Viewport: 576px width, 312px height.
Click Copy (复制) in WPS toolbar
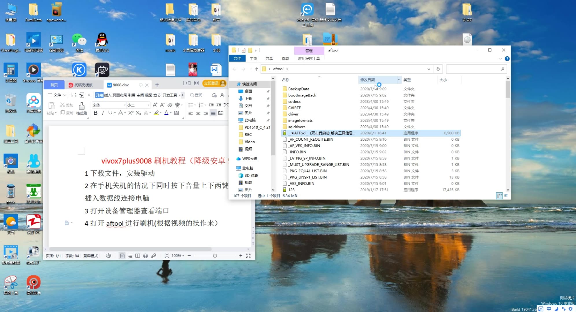[x=67, y=113]
